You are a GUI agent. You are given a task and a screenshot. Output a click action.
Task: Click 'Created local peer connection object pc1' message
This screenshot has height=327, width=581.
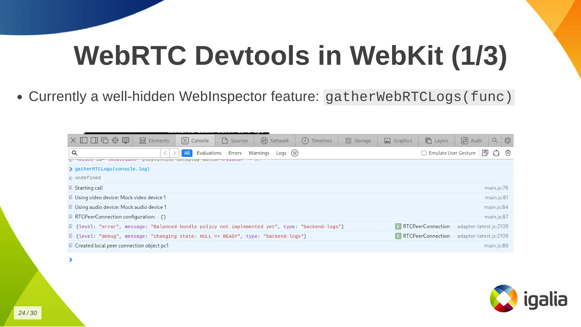pyautogui.click(x=122, y=246)
